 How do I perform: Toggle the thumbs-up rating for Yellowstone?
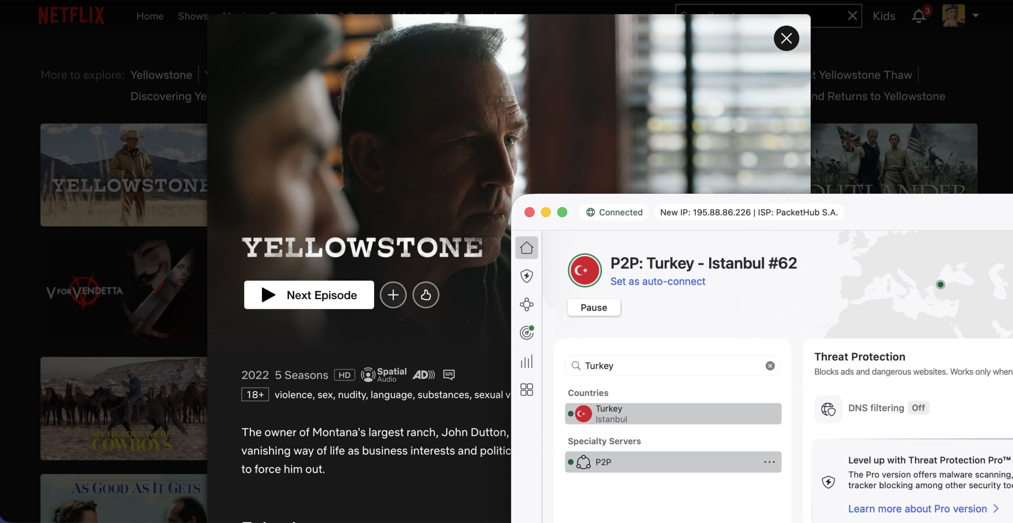tap(426, 295)
